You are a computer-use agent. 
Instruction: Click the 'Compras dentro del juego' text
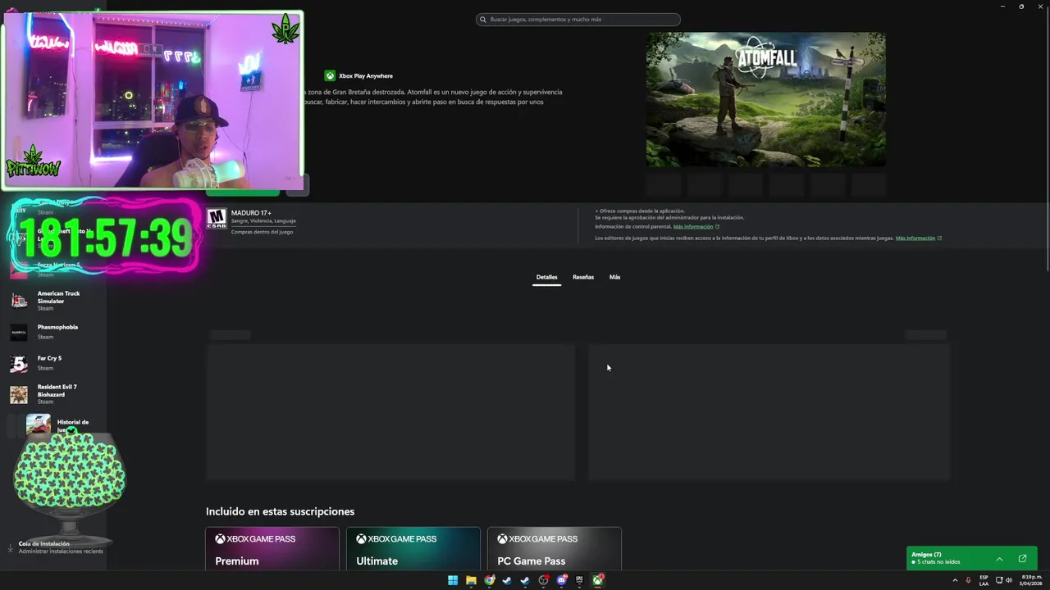click(262, 232)
